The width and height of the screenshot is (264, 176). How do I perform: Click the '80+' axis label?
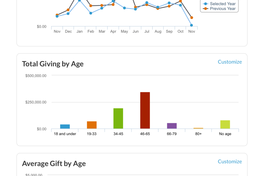[198, 134]
